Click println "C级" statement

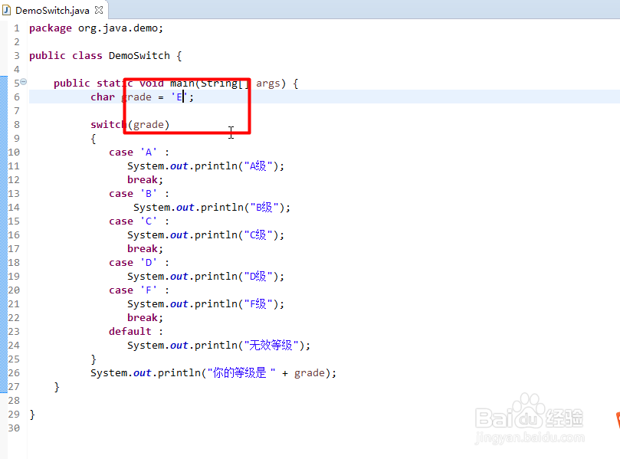pos(205,235)
